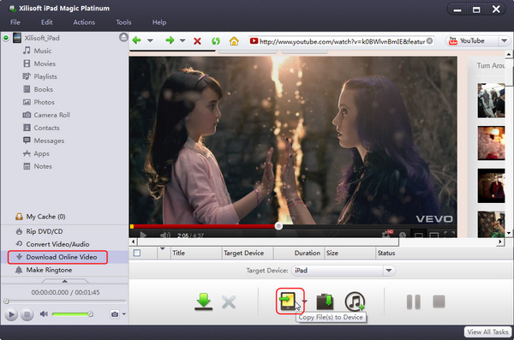
Task: Click Copy File(s) to Device icon
Action: point(288,301)
